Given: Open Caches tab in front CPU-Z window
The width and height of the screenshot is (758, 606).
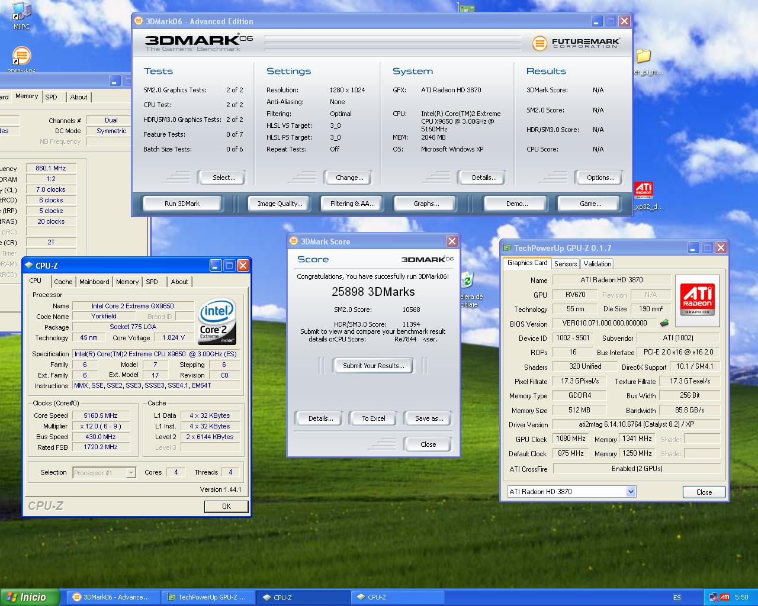Looking at the screenshot, I should (63, 282).
